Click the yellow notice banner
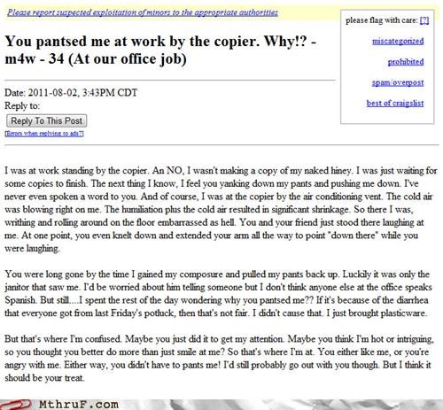Image resolution: width=443 pixels, height=410 pixels. click(x=171, y=12)
